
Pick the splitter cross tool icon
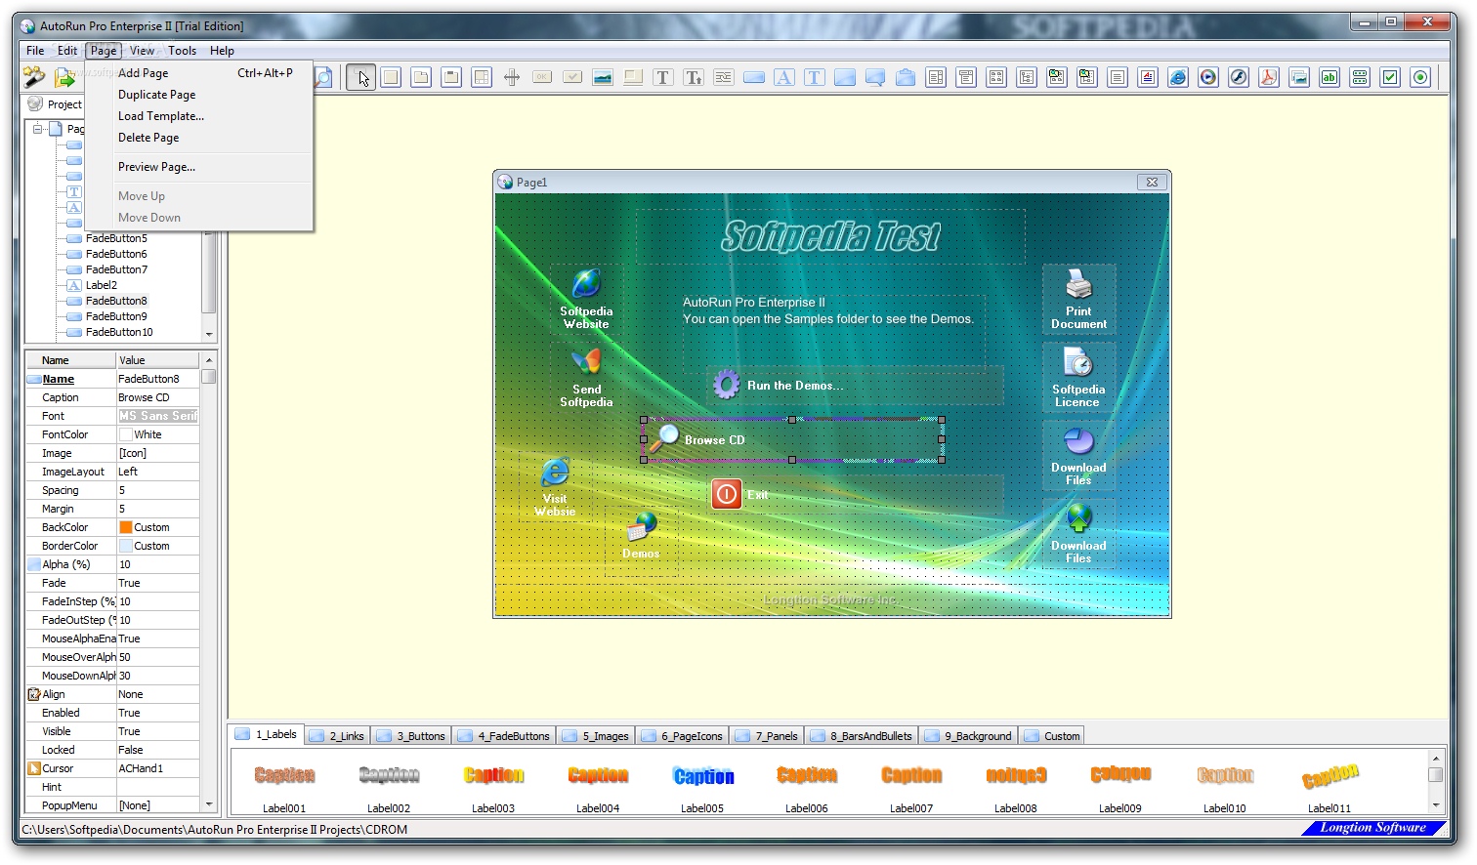(x=512, y=77)
